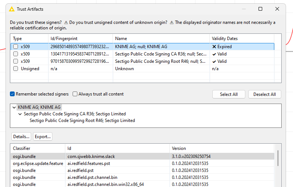Click the Version column header

pos(222,148)
